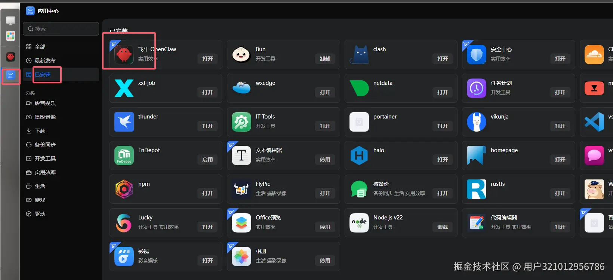
Task: Click the Node.js v22 icon
Action: [x=359, y=223]
